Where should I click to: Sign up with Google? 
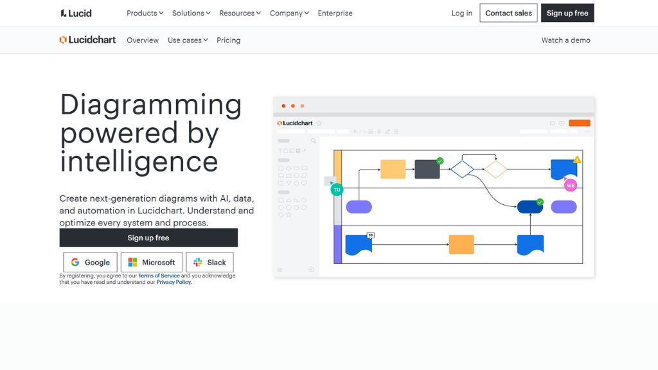[x=90, y=262]
